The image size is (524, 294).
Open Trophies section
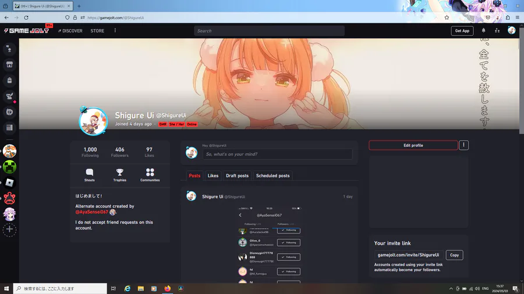(119, 175)
